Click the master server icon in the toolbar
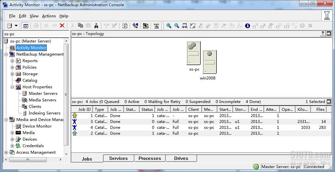The height and width of the screenshot is (172, 335). [9, 26]
